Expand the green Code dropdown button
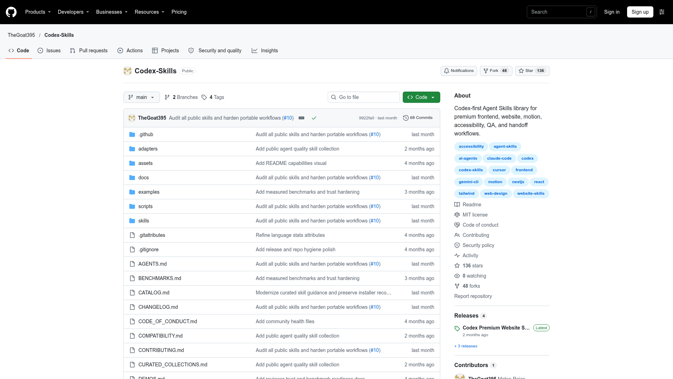 pyautogui.click(x=421, y=97)
